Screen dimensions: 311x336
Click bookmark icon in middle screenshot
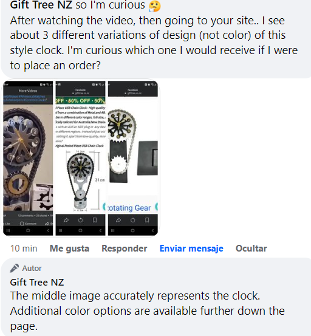(x=95, y=220)
